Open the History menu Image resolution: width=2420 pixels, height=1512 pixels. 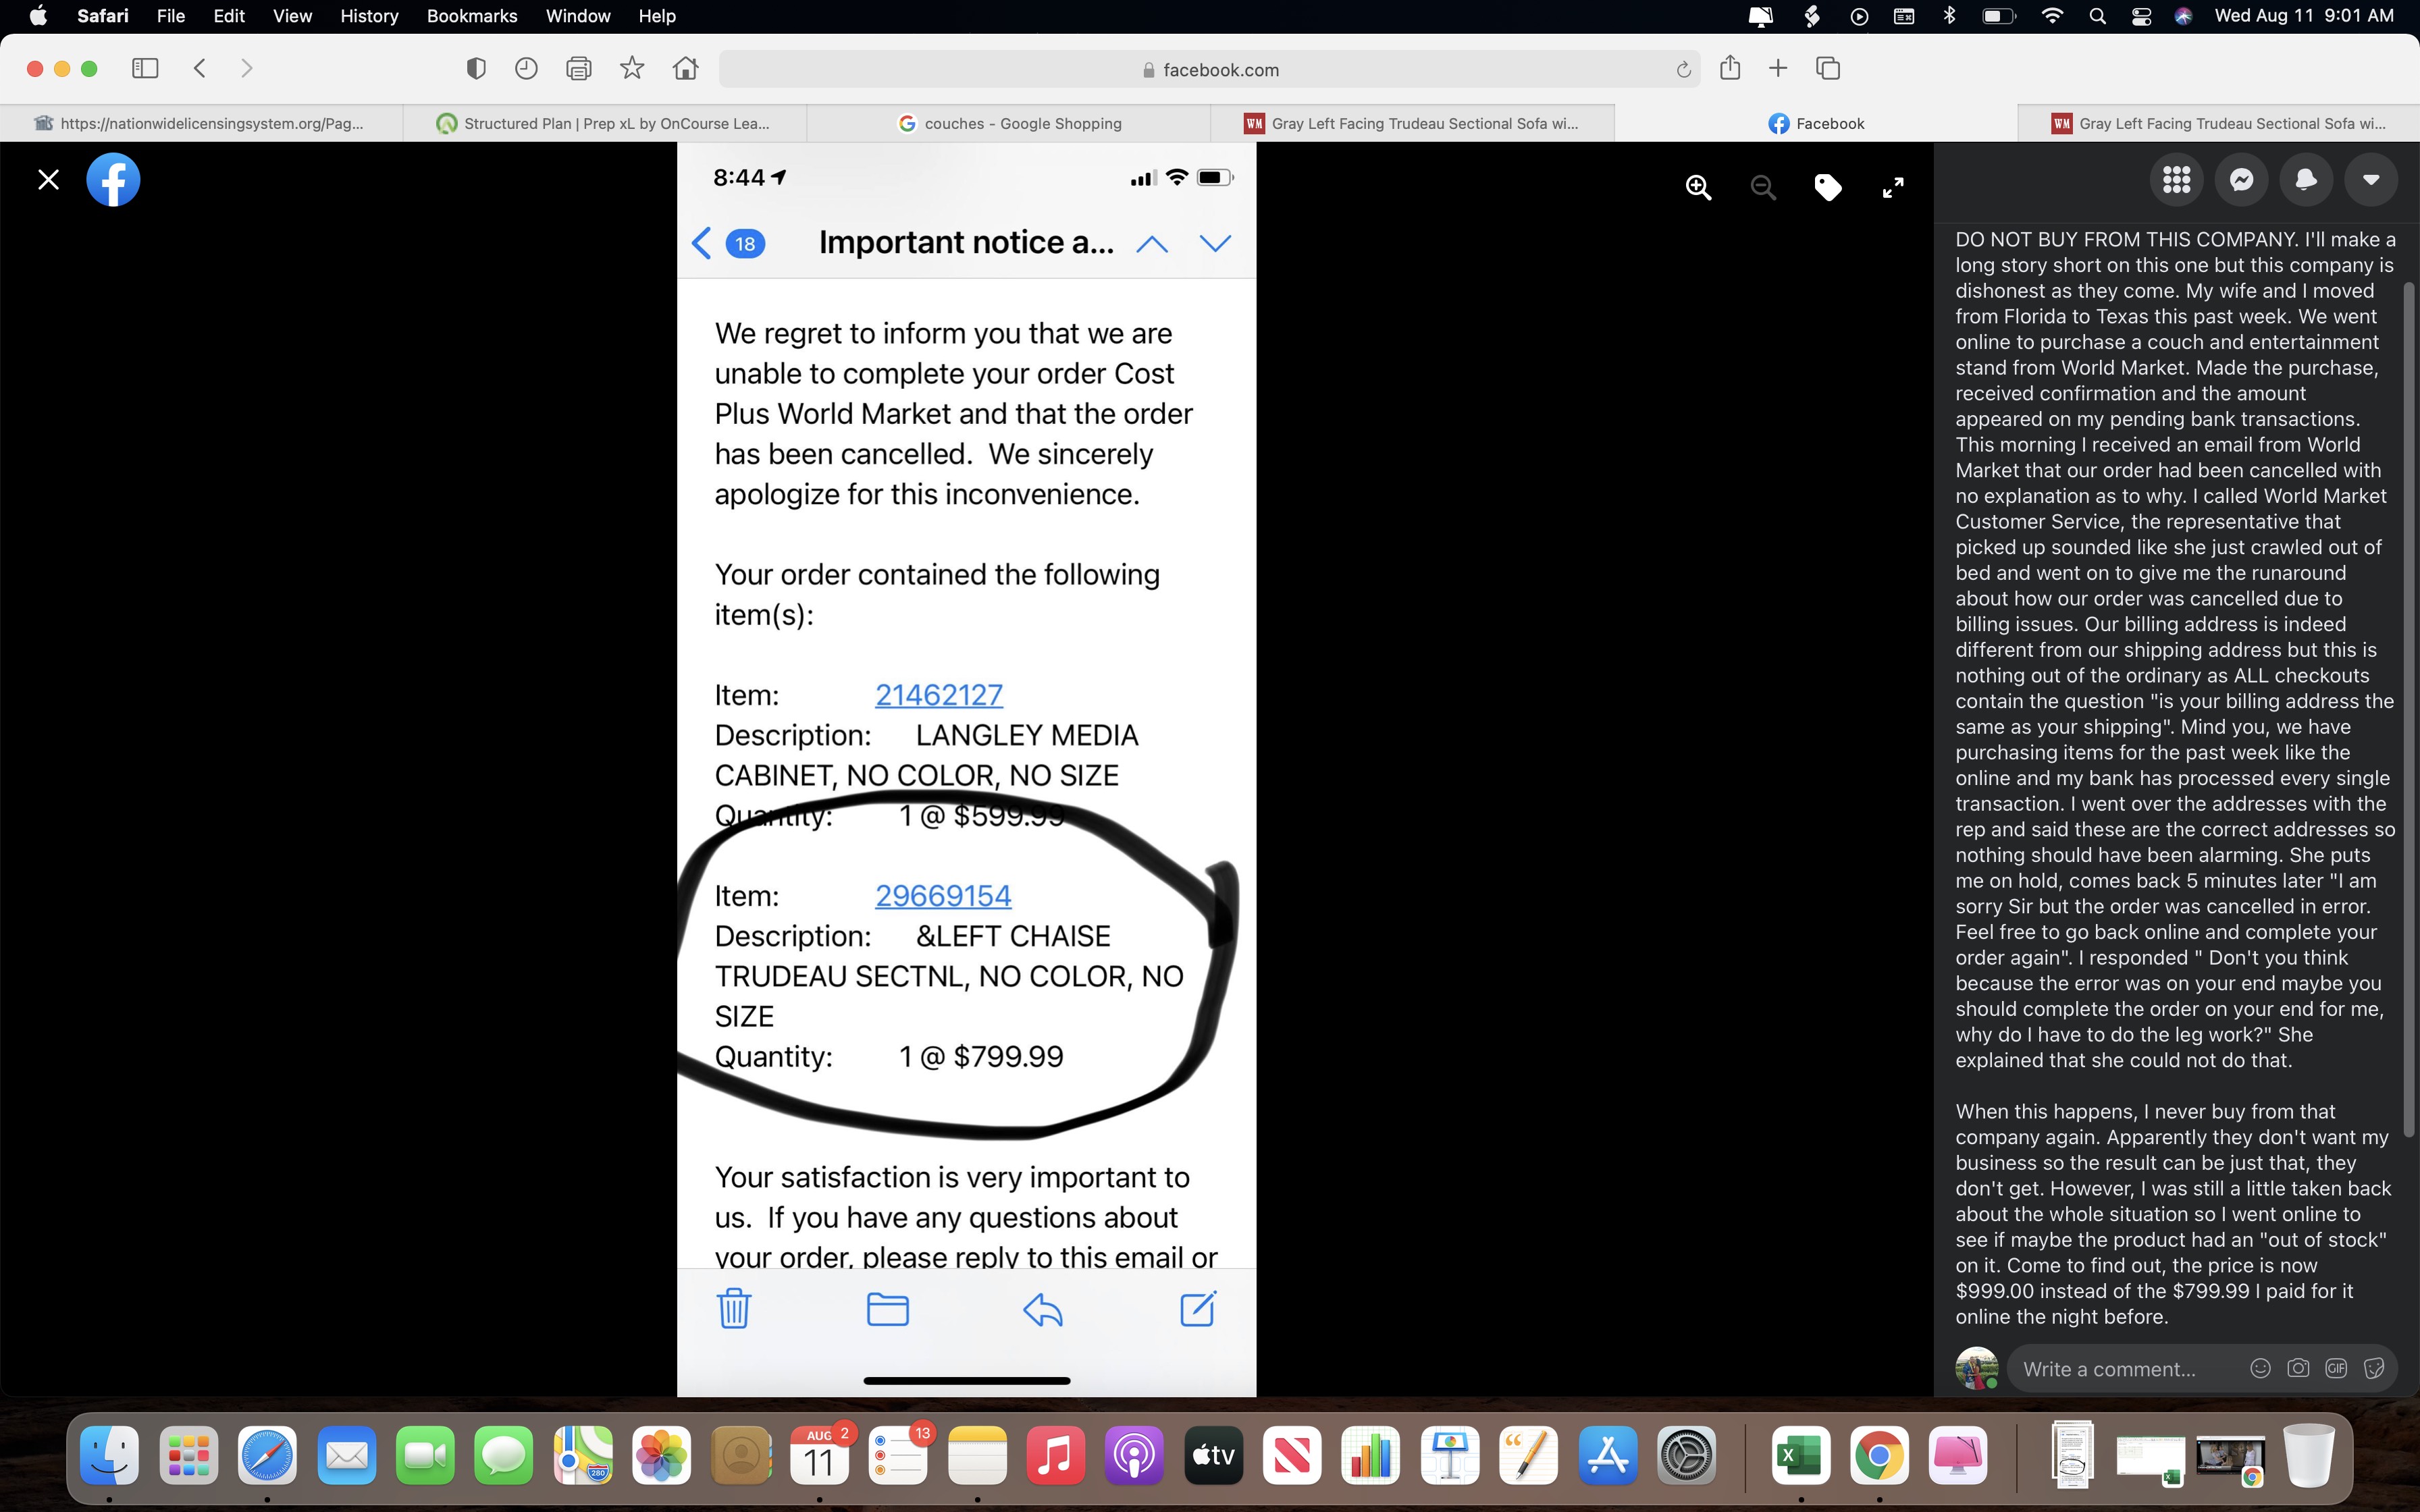coord(369,16)
